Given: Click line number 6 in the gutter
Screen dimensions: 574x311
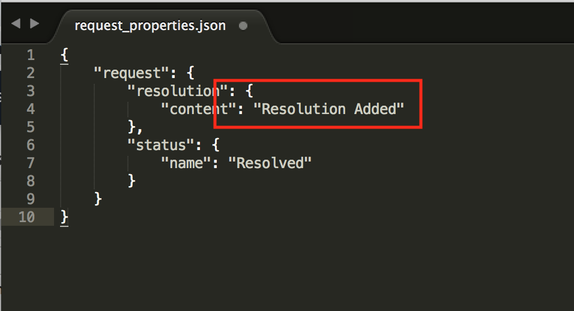Looking at the screenshot, I should tap(30, 145).
